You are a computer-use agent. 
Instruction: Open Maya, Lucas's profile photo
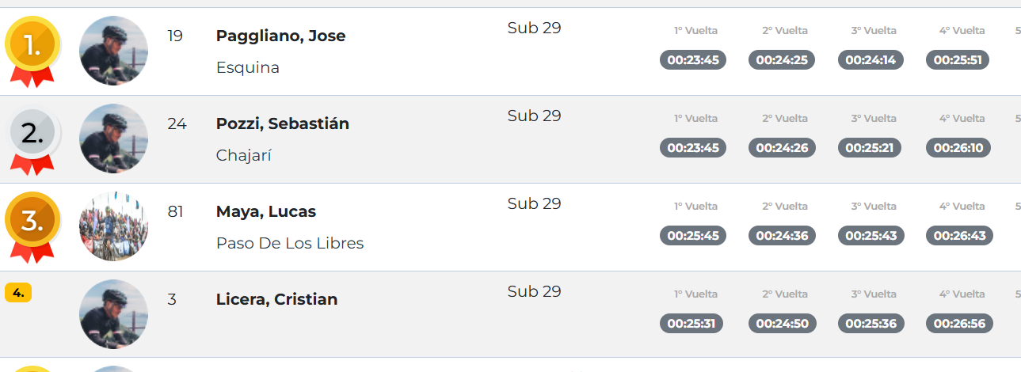pyautogui.click(x=114, y=226)
